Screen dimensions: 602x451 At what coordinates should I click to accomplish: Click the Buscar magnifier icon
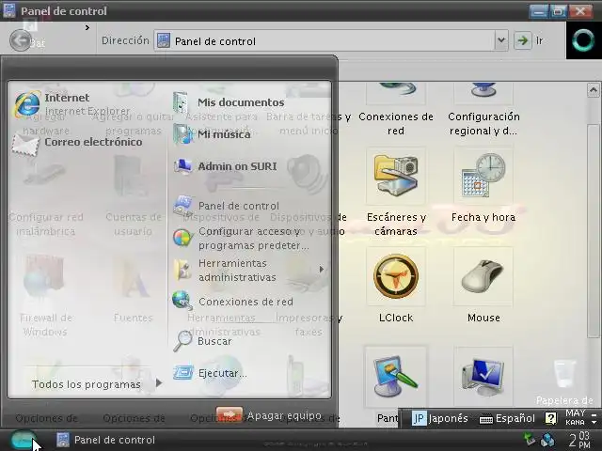182,340
